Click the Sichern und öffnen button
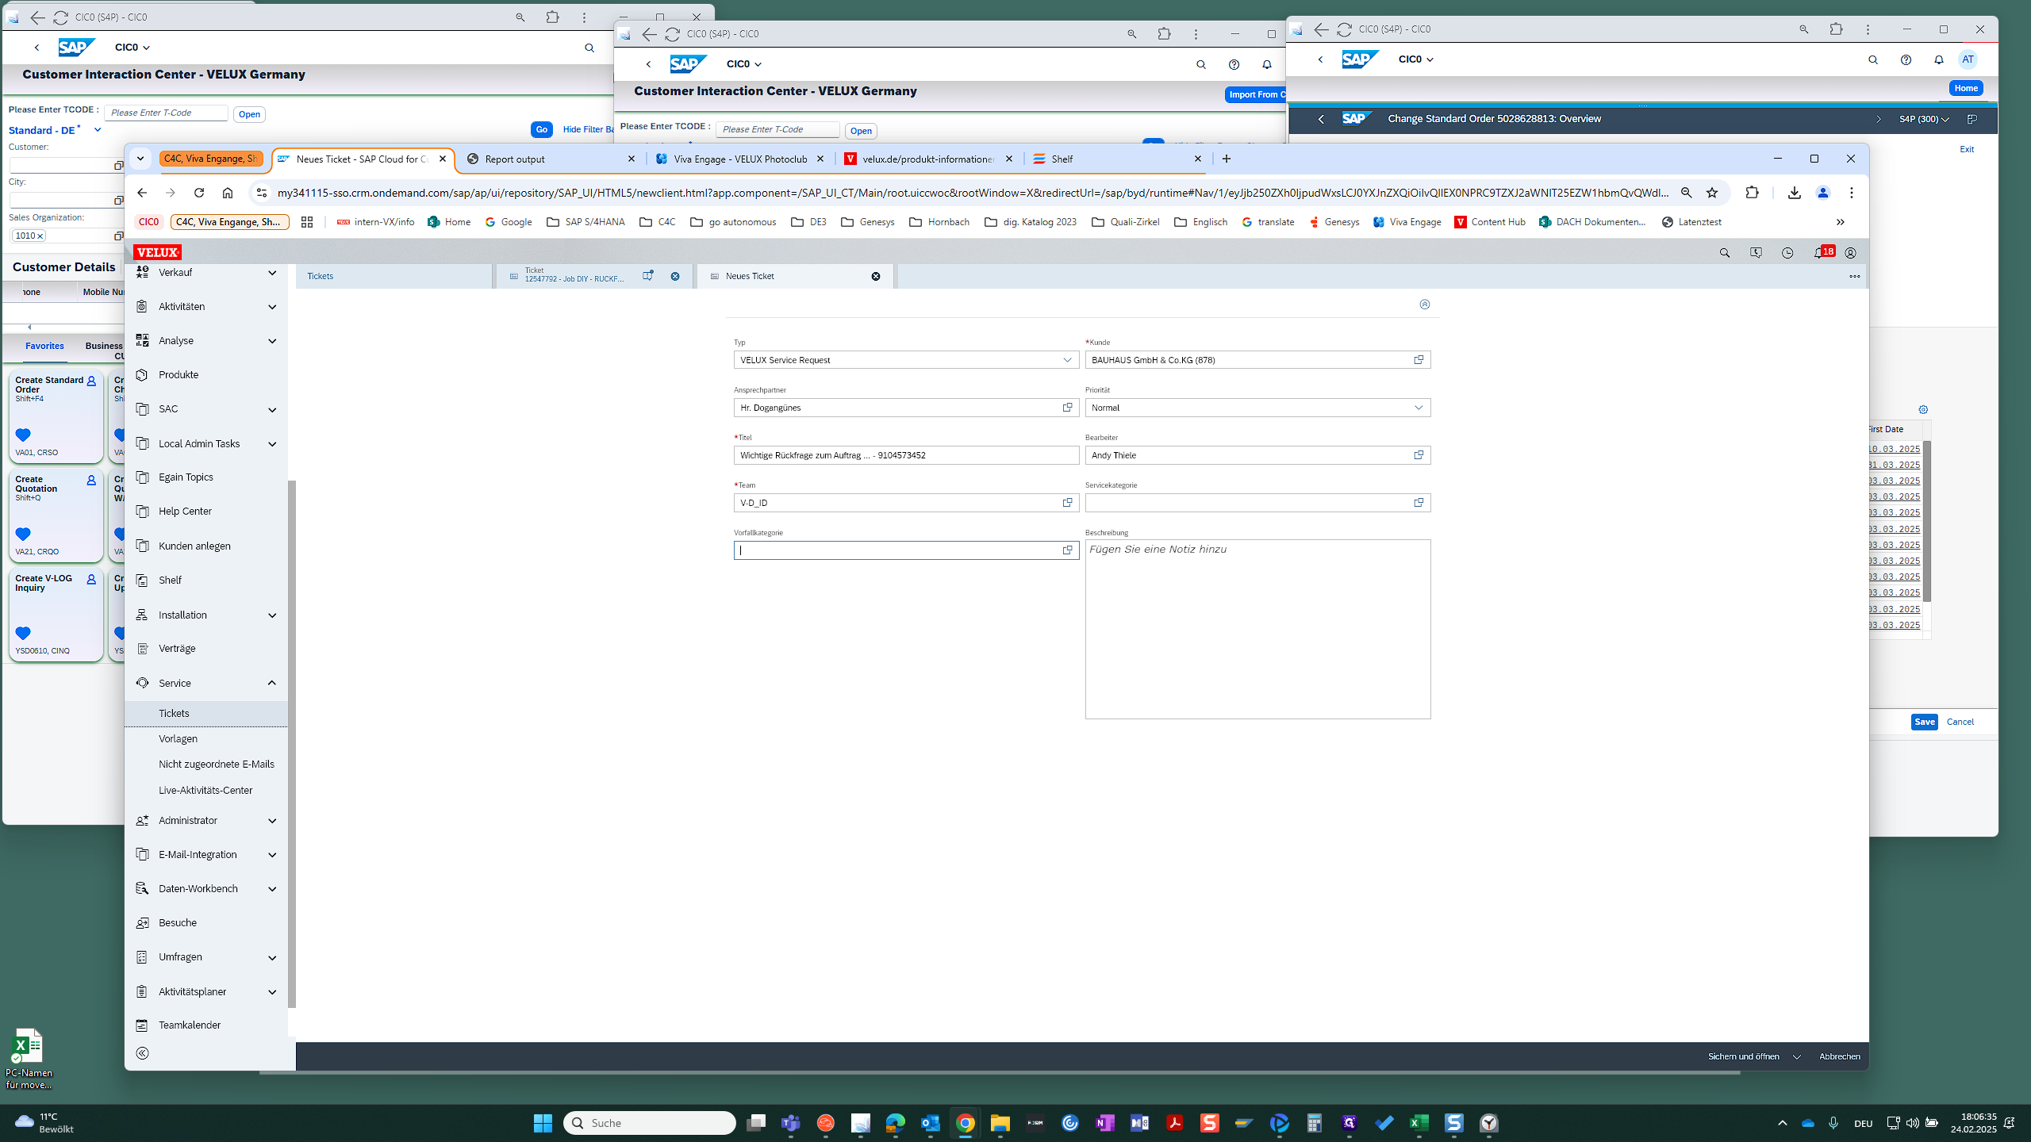 (1743, 1057)
